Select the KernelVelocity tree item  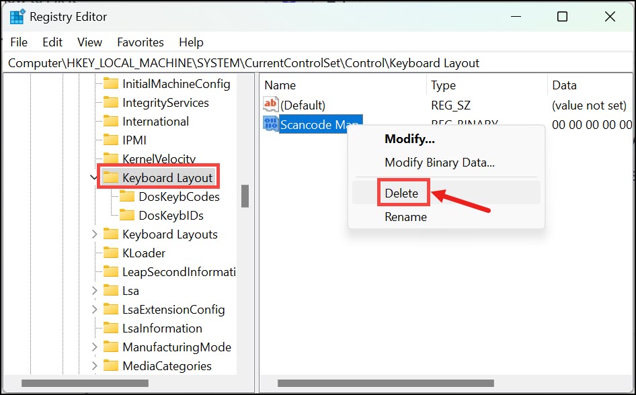pyautogui.click(x=159, y=159)
